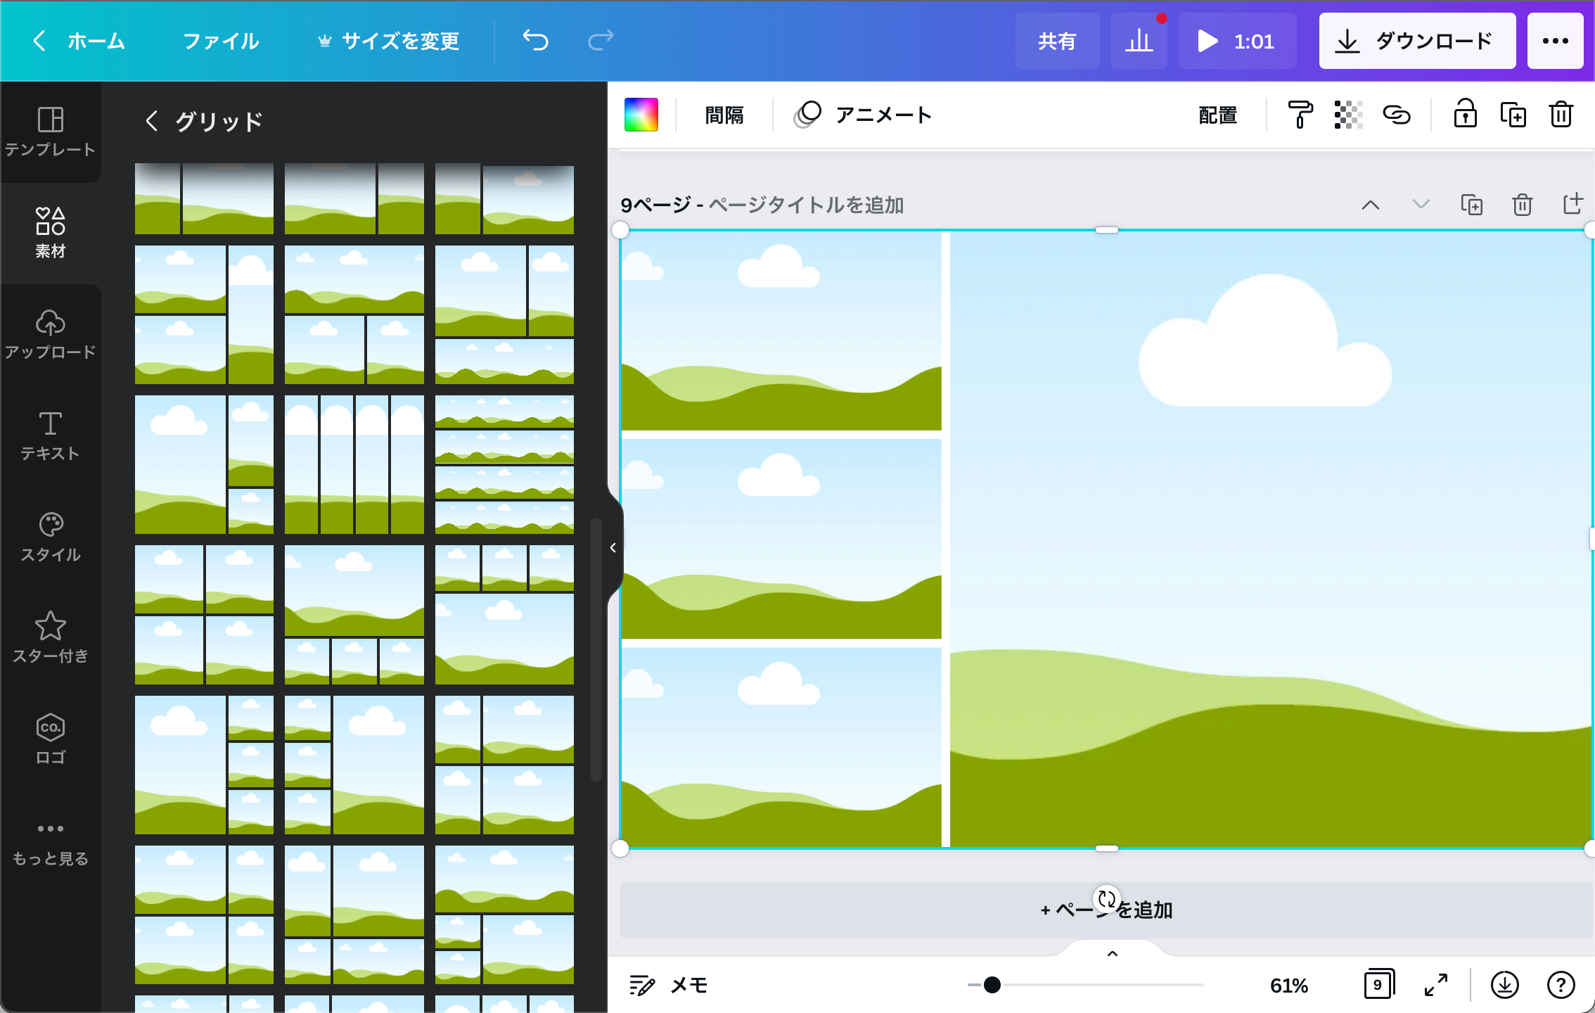
Task: Select the four horizontal rows grid thumbnail
Action: click(x=504, y=464)
